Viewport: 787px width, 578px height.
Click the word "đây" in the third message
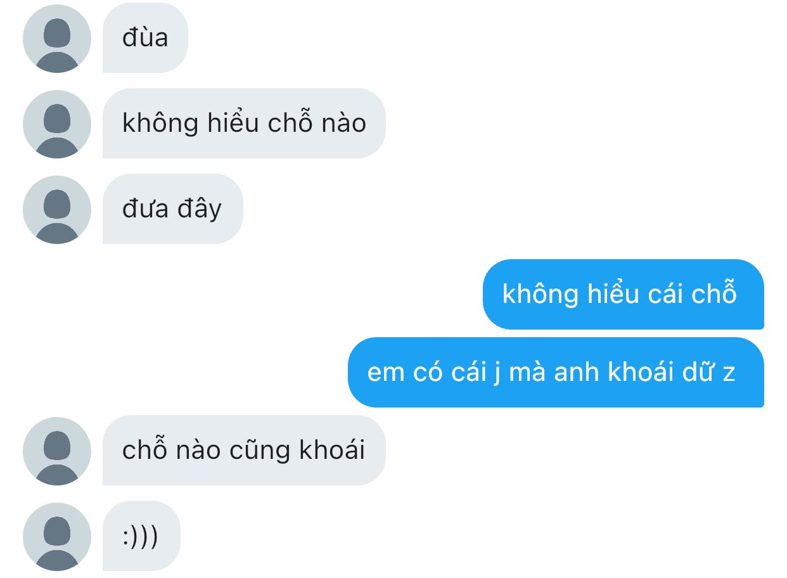click(200, 209)
